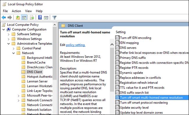The height and width of the screenshot is (115, 189).
Task: Open the policy setting edit link
Action: pos(76,45)
